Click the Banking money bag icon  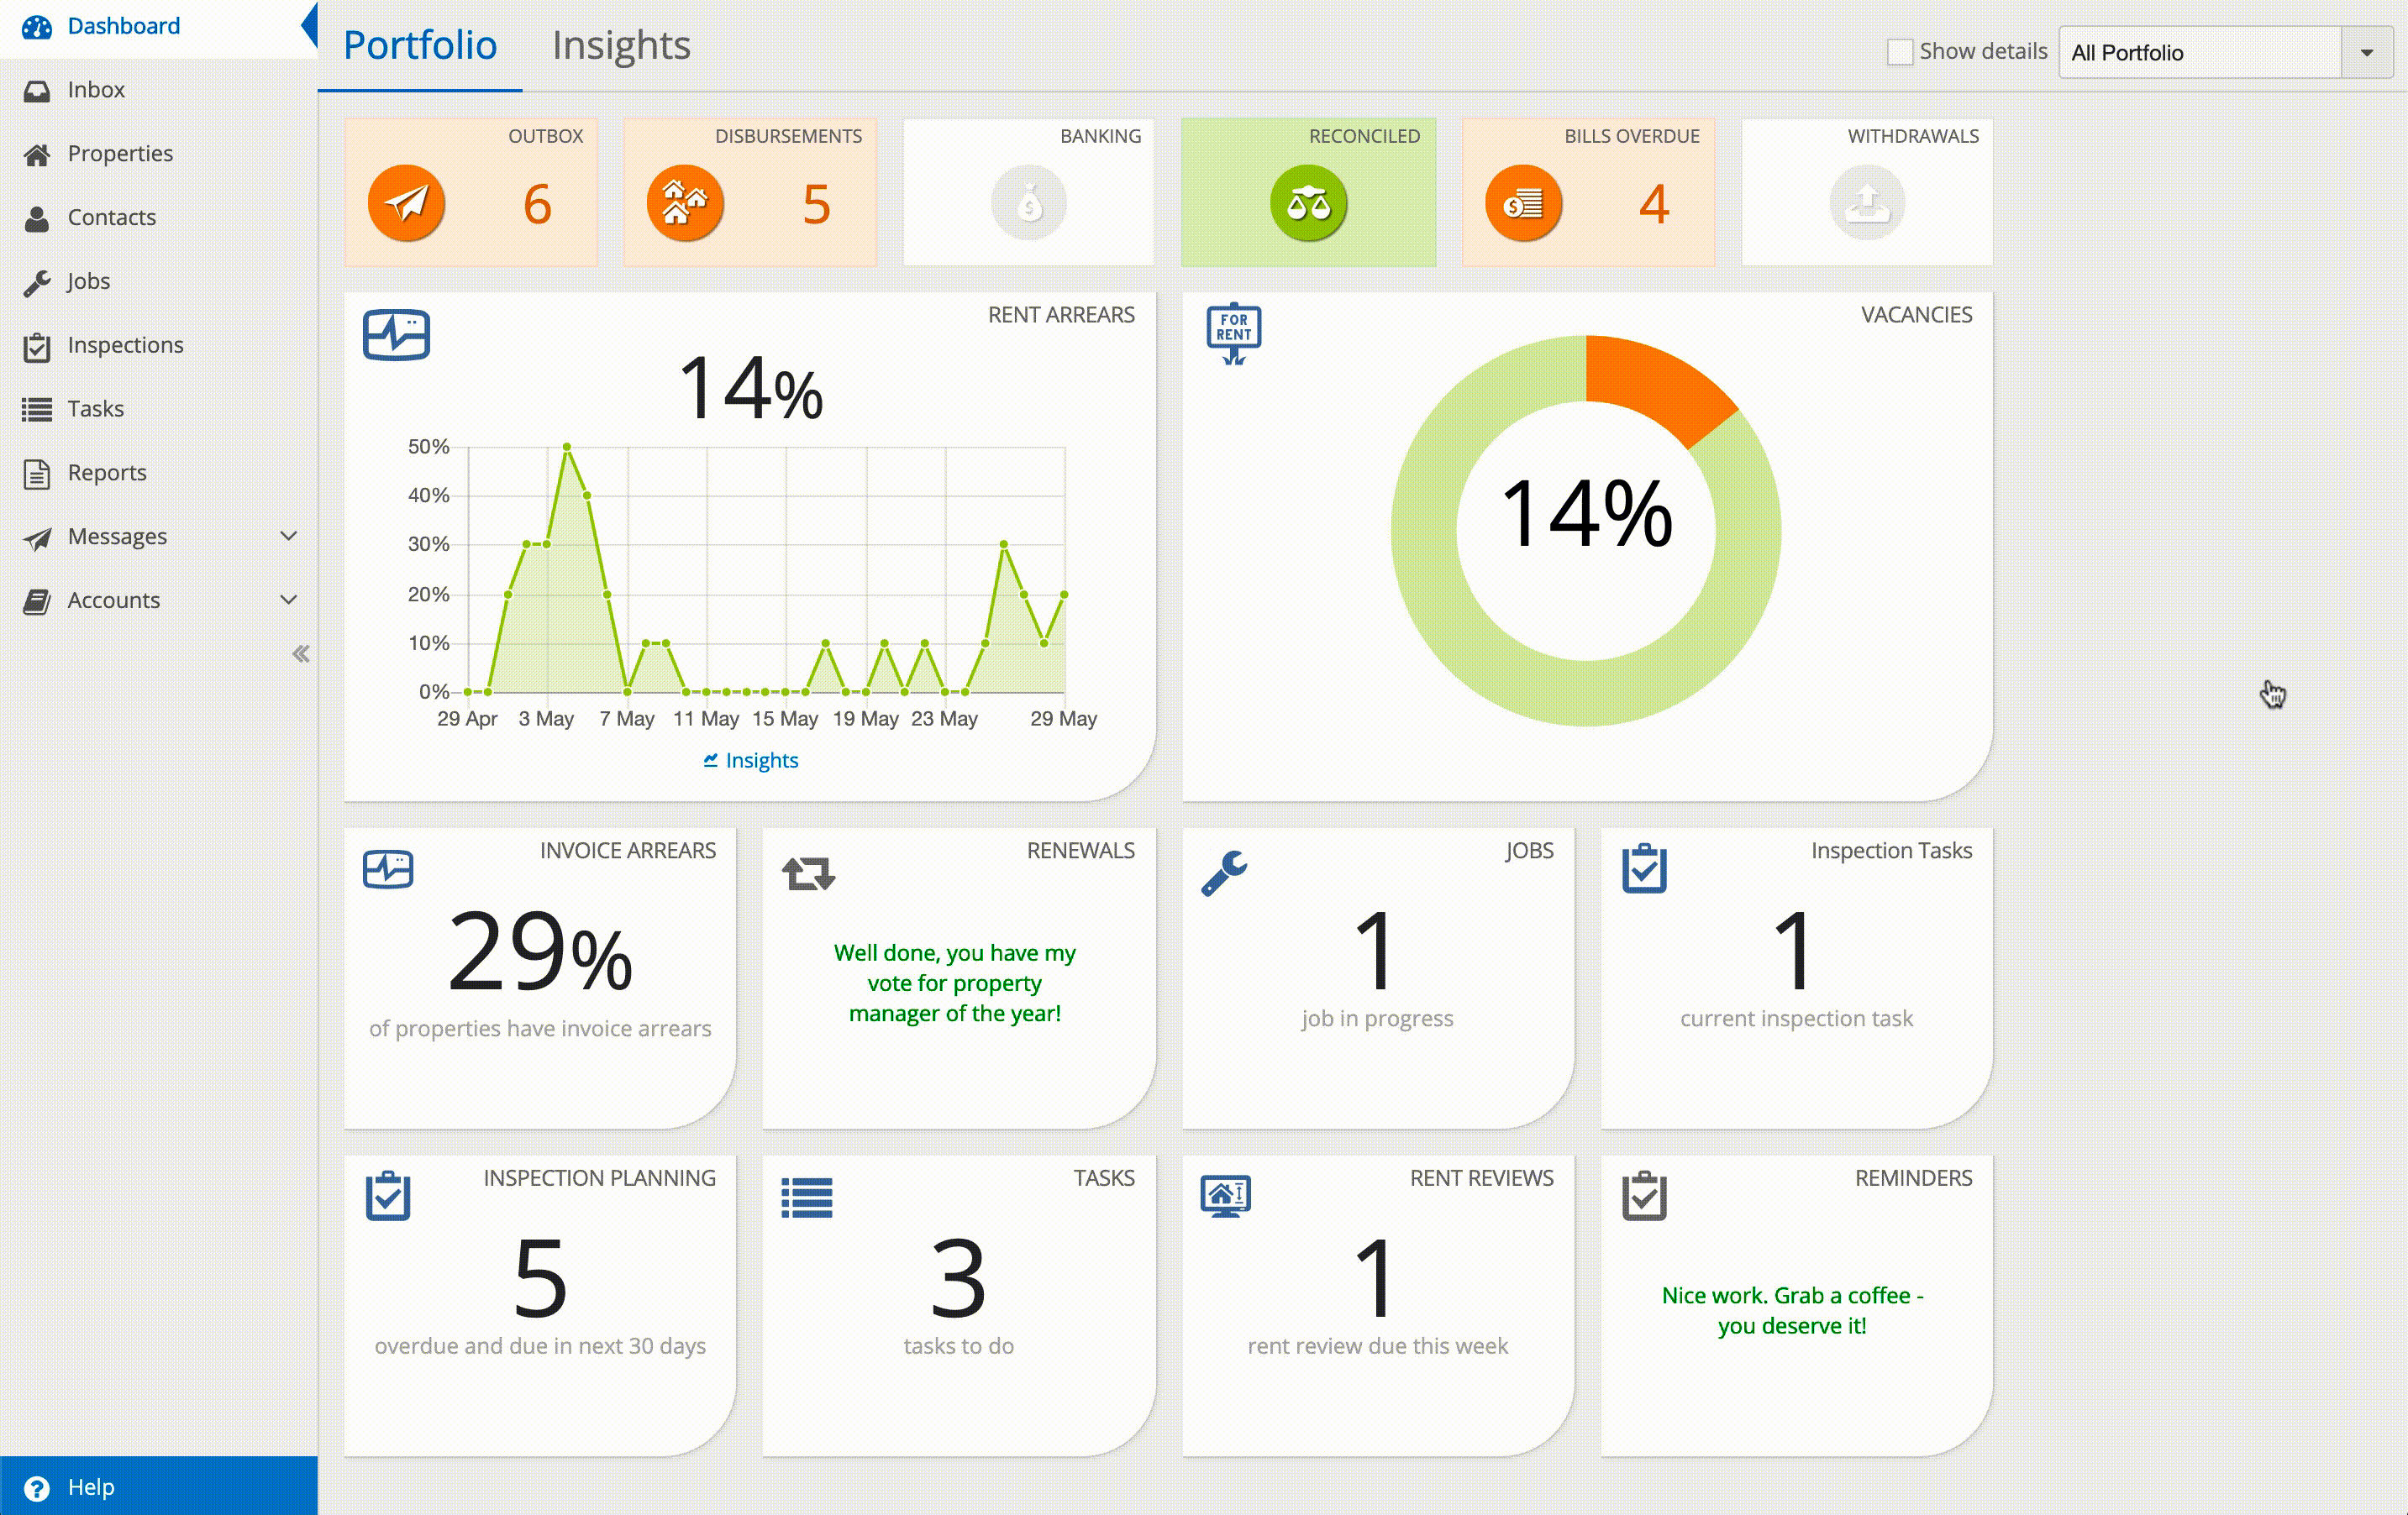1029,203
